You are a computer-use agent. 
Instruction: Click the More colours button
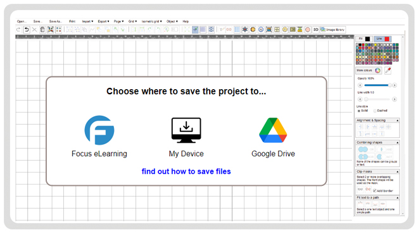[369, 71]
